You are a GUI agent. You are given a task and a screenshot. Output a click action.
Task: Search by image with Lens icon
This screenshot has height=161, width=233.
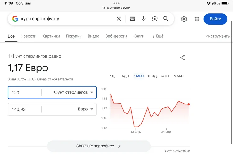pyautogui.click(x=155, y=19)
